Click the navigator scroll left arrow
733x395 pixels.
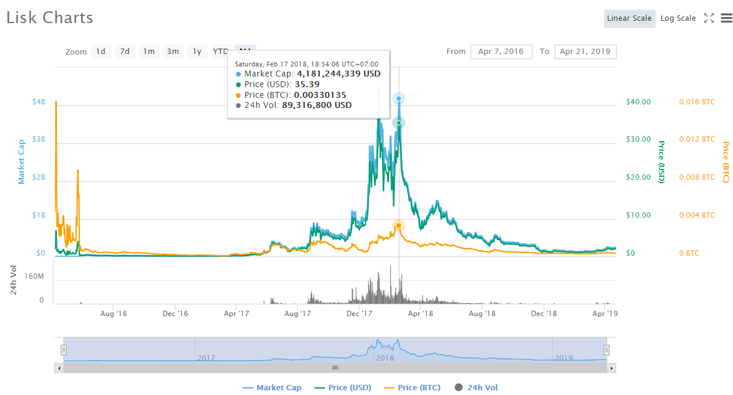pos(58,368)
